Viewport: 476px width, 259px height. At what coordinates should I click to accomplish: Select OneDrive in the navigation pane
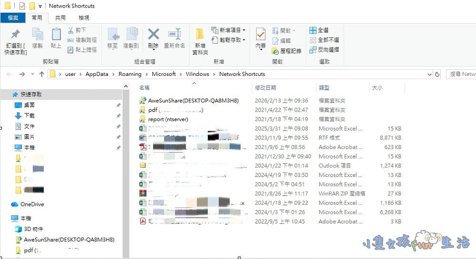pyautogui.click(x=32, y=204)
